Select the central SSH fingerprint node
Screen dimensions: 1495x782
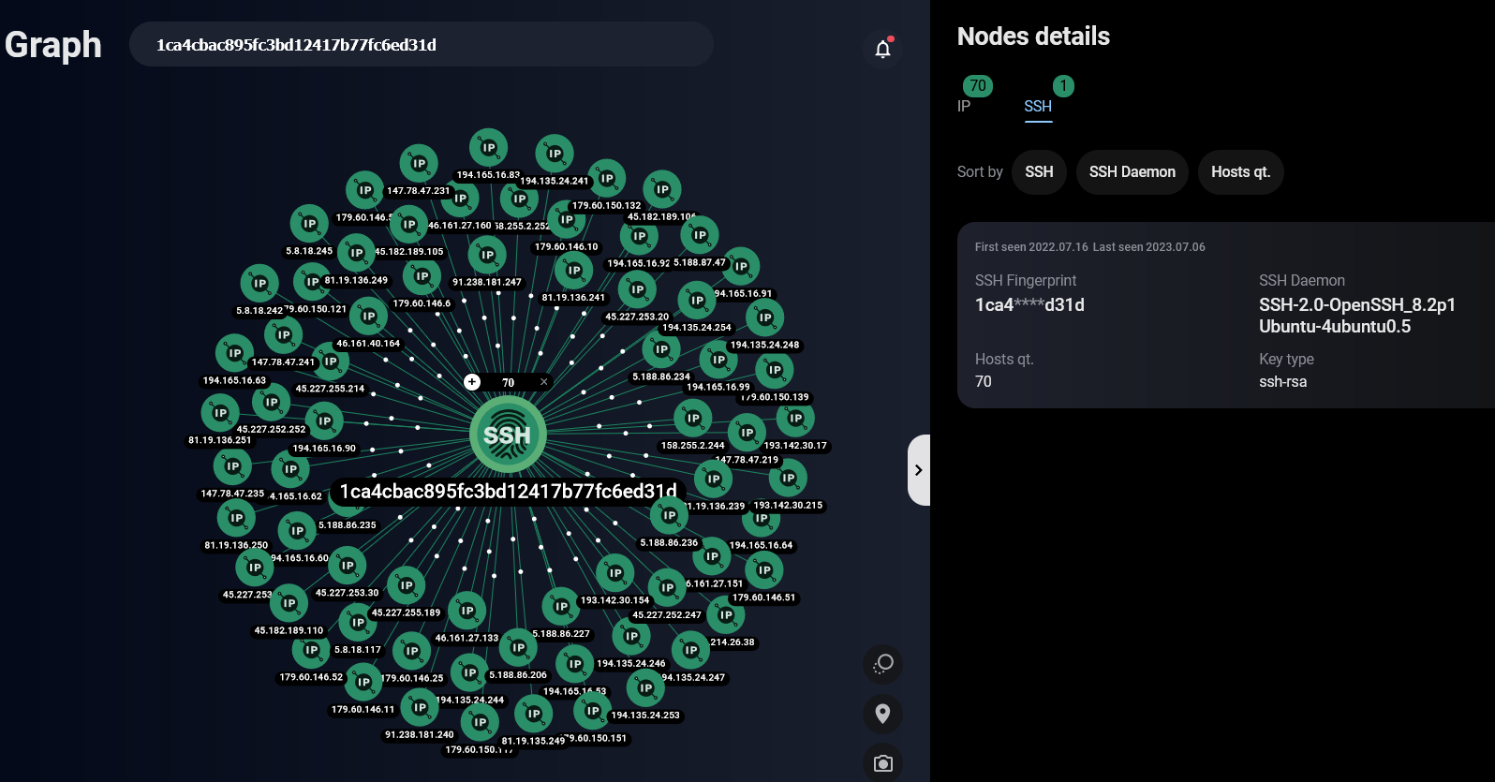pyautogui.click(x=507, y=435)
